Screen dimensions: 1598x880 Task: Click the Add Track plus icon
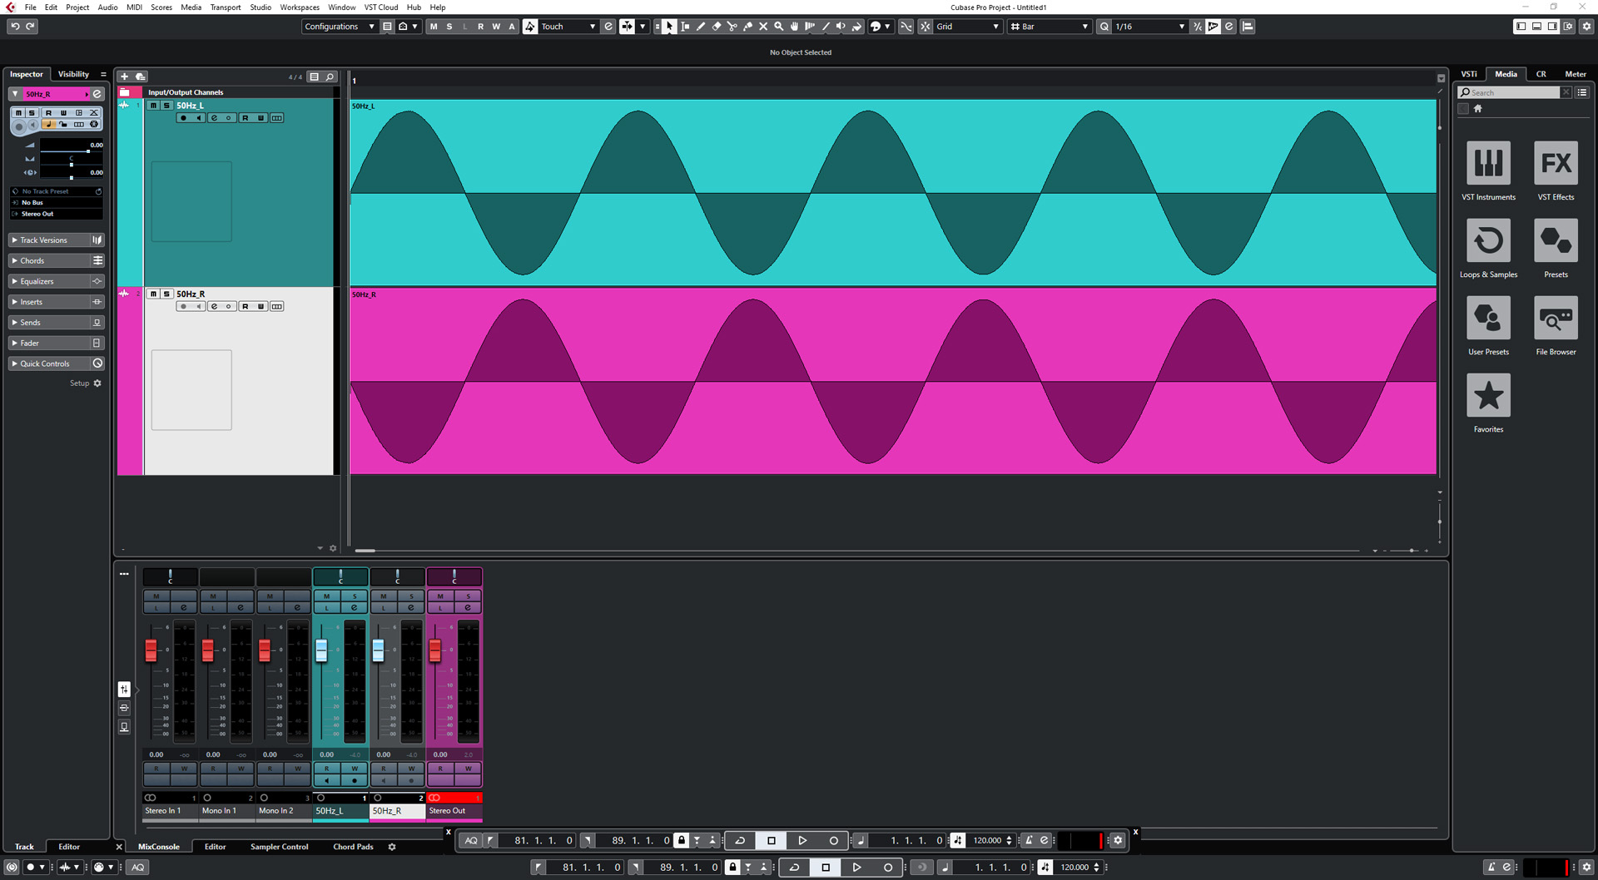(x=125, y=77)
